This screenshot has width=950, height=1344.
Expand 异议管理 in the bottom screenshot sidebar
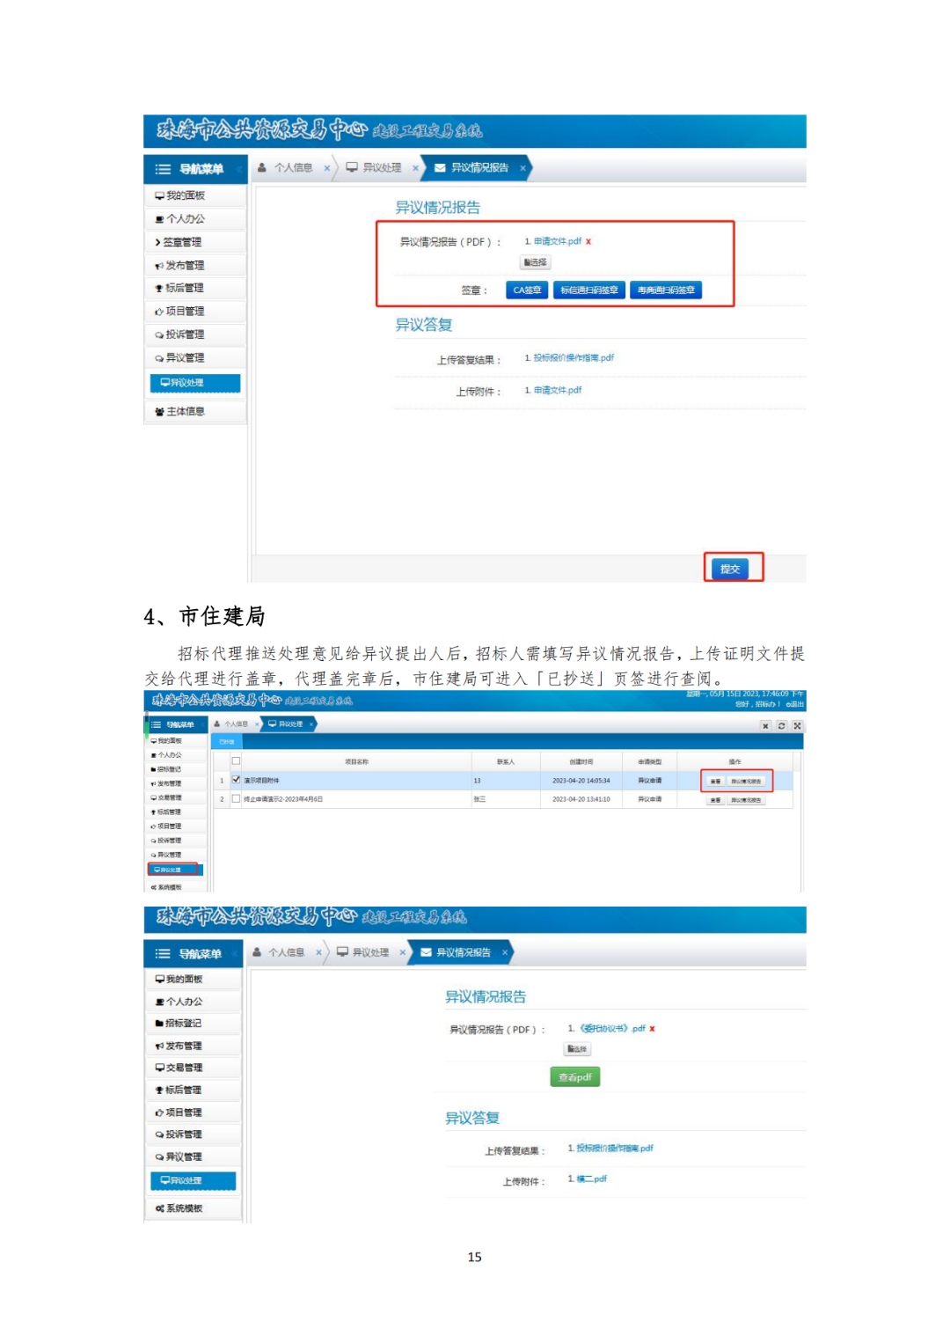(x=193, y=1157)
